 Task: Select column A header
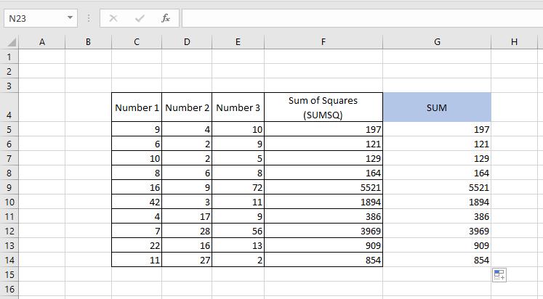[x=42, y=42]
